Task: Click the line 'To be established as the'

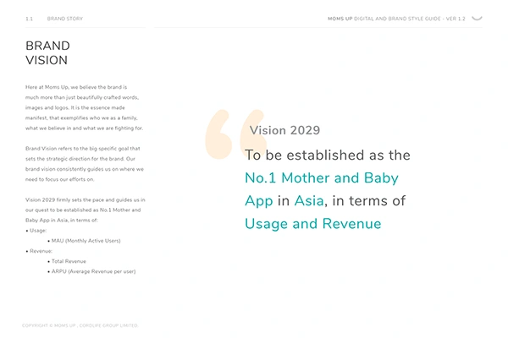Action: 327,155
